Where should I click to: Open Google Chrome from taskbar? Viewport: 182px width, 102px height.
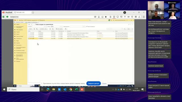click(x=71, y=90)
